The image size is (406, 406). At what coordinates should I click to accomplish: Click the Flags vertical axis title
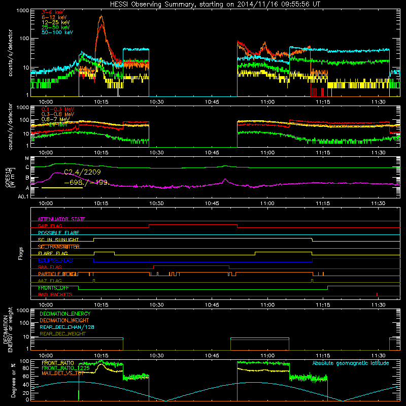pos(21,253)
